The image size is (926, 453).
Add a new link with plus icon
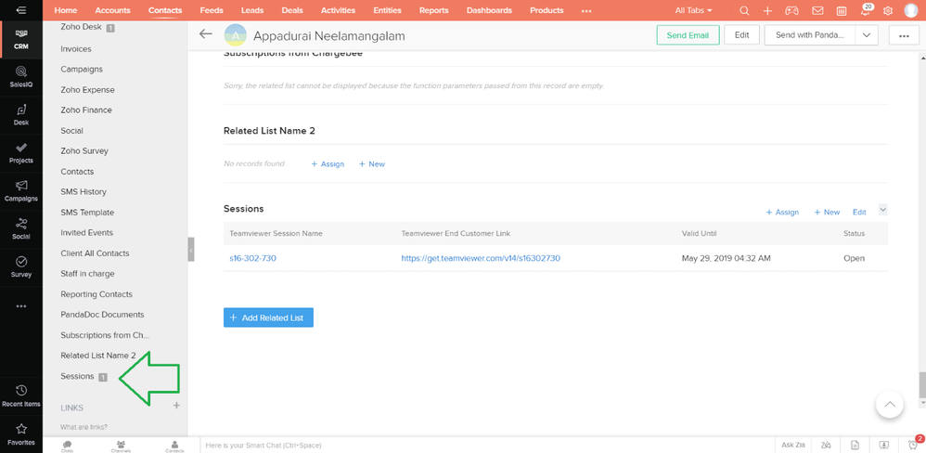click(176, 406)
